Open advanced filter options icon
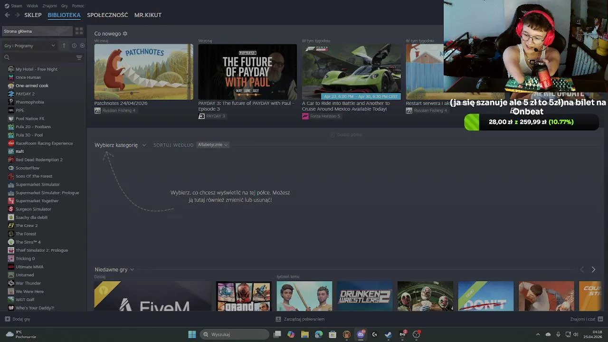The width and height of the screenshot is (608, 342). pos(79,57)
